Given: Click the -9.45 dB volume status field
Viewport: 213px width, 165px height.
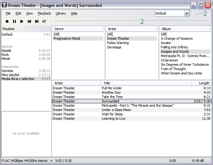Looking at the screenshot, I should tap(198, 161).
